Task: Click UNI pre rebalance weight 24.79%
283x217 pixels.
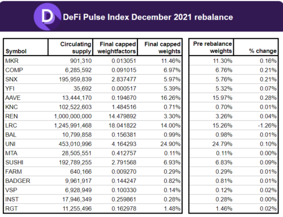Action: tap(222, 144)
